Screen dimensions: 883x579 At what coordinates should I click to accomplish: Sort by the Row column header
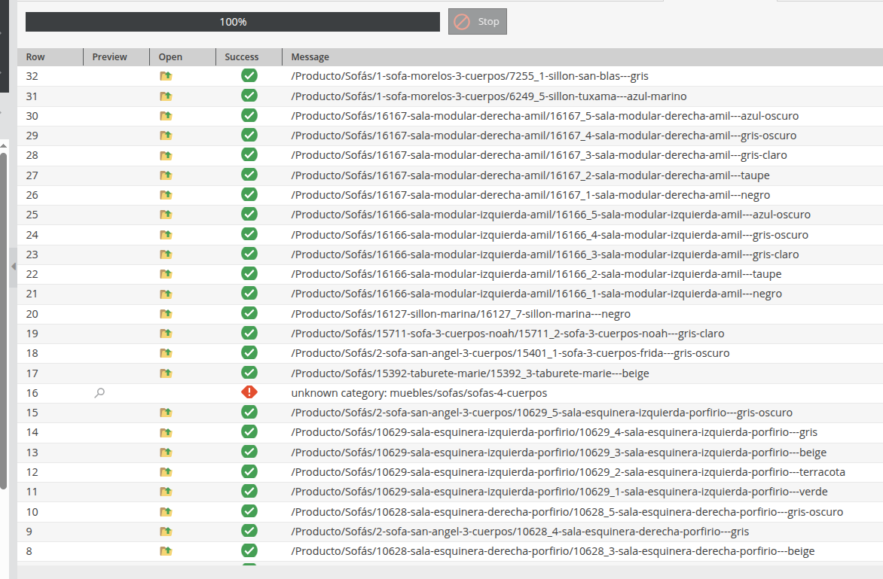coord(35,57)
